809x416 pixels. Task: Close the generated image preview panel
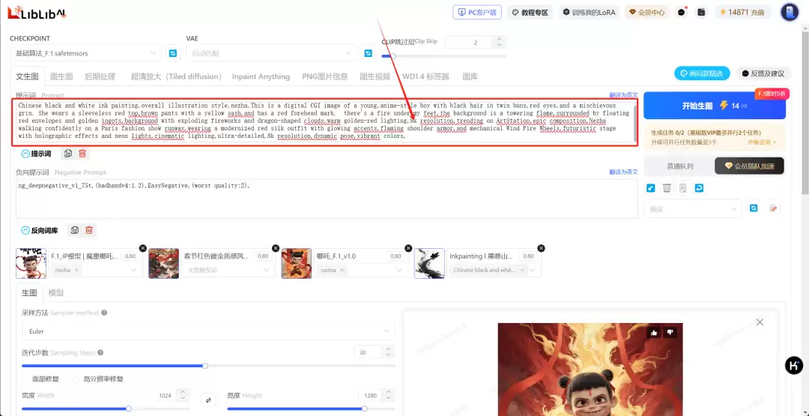[x=760, y=322]
